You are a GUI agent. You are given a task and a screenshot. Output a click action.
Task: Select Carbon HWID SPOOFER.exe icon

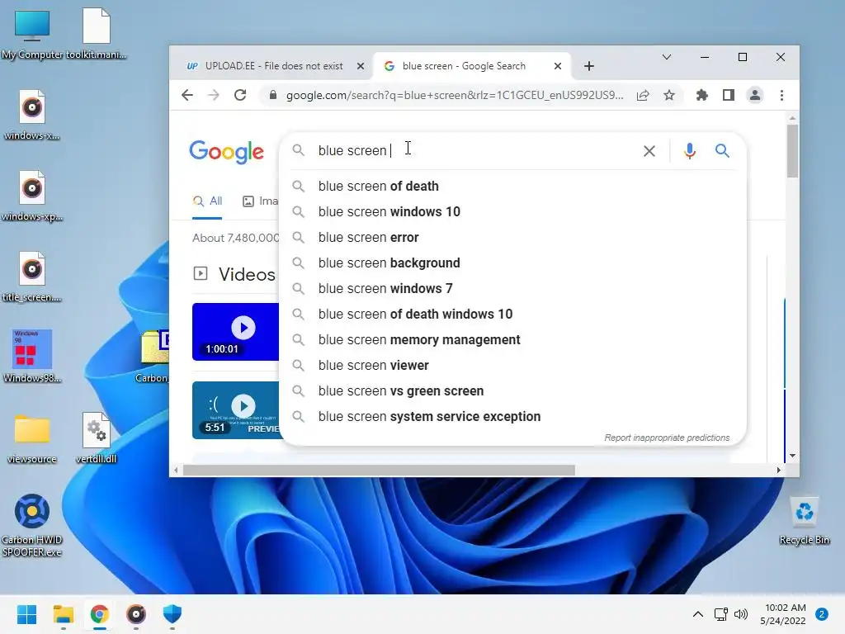coord(32,526)
